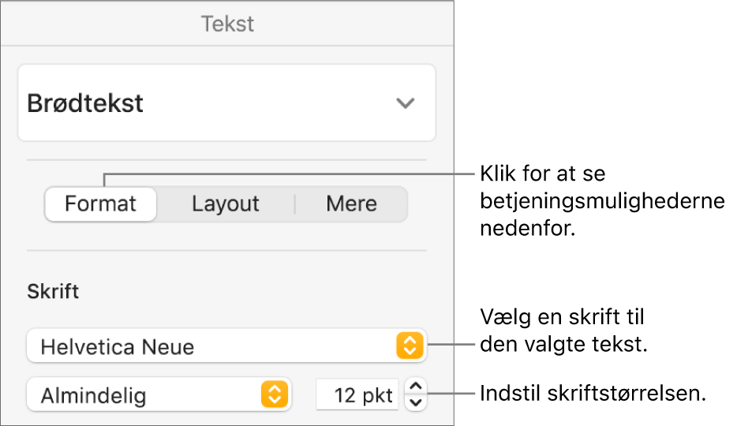
Task: Click the orange arrows on Almindelig
Action: pyautogui.click(x=275, y=394)
